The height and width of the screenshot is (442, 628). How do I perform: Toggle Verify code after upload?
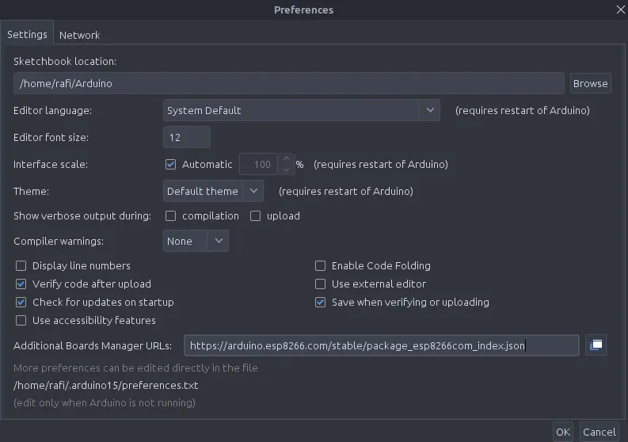(21, 284)
